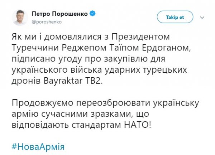This screenshot has width=215, height=155.
Task: Expand the tweet options chevron menu
Action: 202,17
